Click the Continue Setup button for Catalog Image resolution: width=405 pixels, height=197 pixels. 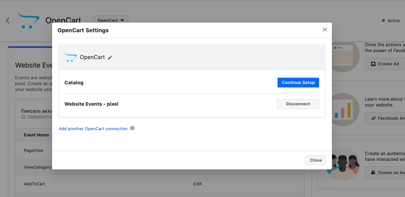click(x=298, y=83)
